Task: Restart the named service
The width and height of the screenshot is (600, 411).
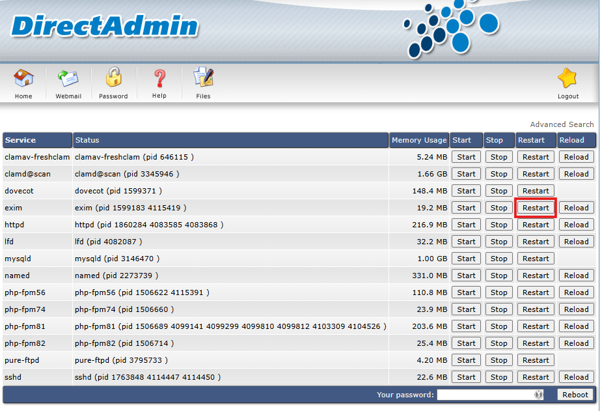Action: [x=536, y=276]
